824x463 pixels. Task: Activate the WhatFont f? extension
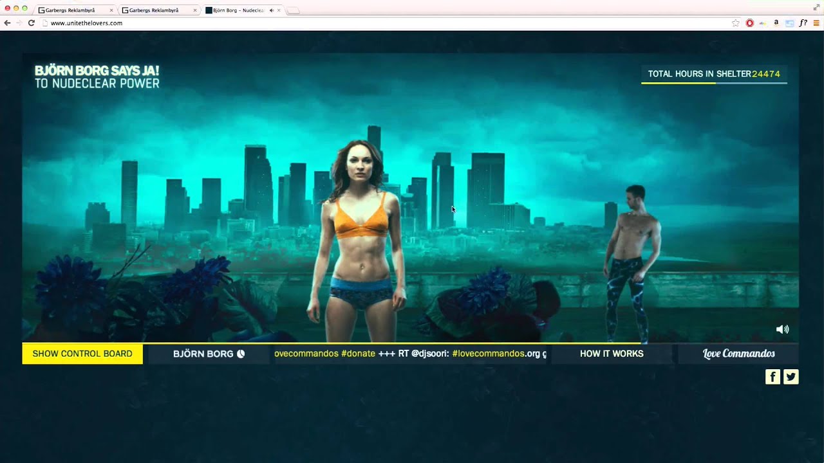tap(803, 23)
